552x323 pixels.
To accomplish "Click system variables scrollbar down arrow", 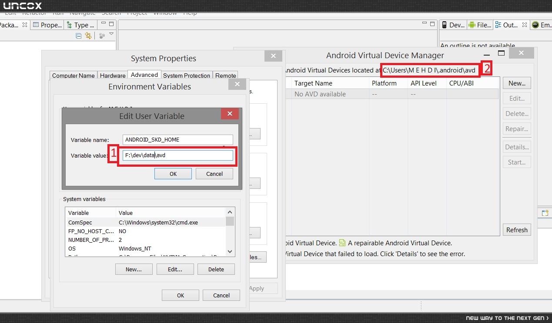I will click(230, 251).
